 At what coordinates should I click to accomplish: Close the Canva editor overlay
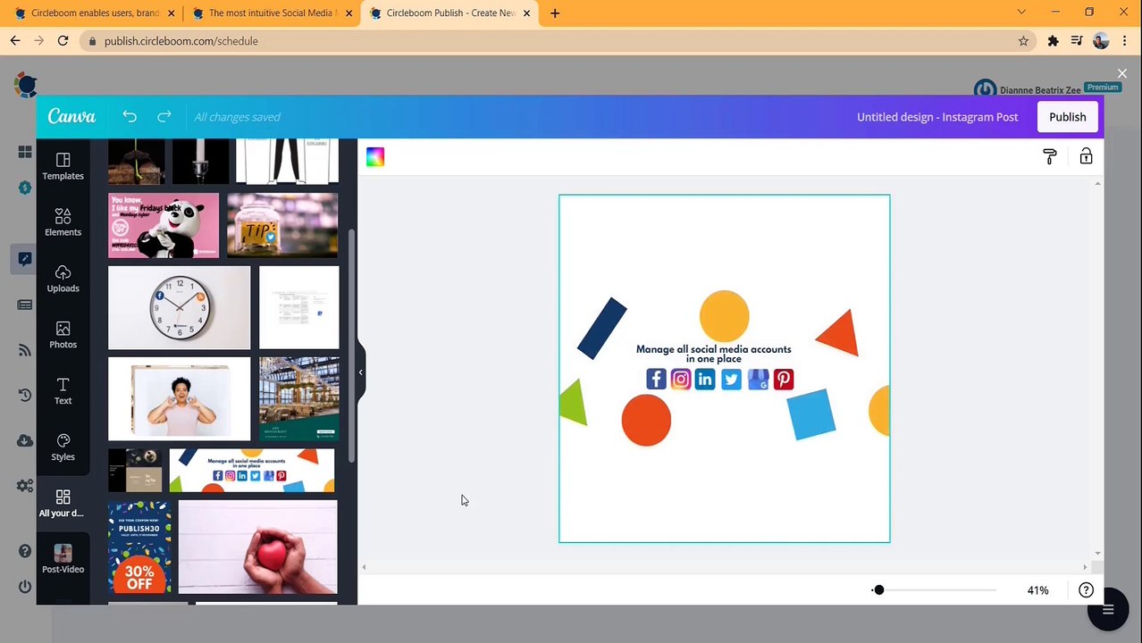(x=1122, y=73)
